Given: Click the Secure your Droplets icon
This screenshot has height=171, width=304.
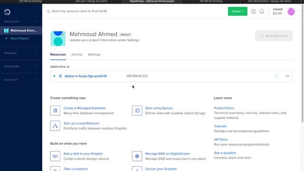Looking at the screenshot, I should pyautogui.click(x=137, y=169).
